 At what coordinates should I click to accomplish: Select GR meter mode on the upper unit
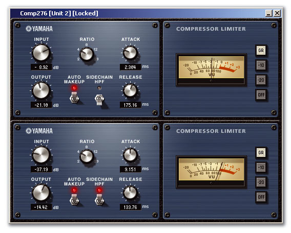[x=261, y=51]
